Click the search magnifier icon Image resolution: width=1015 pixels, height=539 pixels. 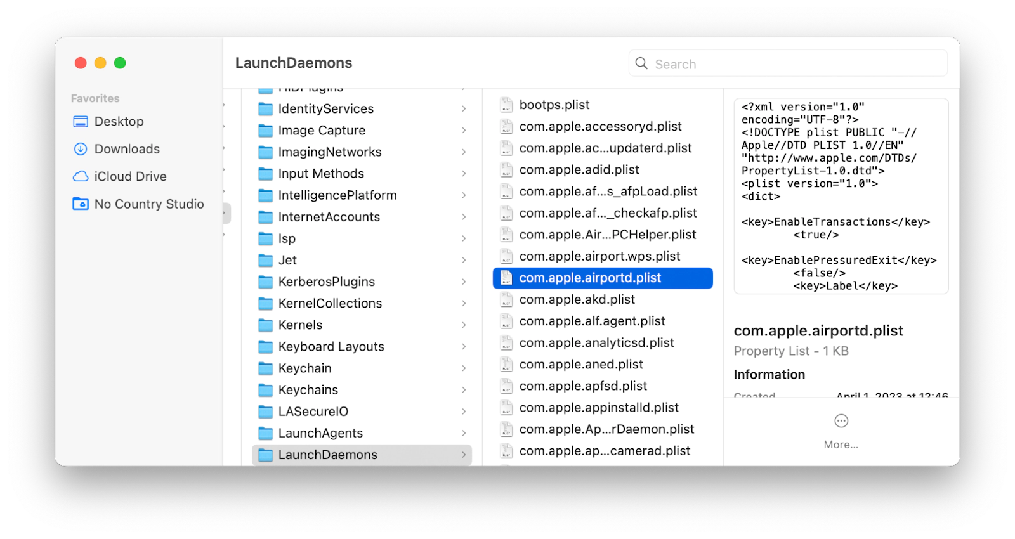click(641, 63)
